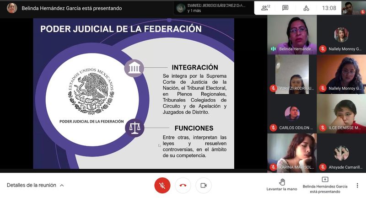Select CARLOS ODILON participant tile
Viewport: 366px width, 198px height.
[x=292, y=114]
